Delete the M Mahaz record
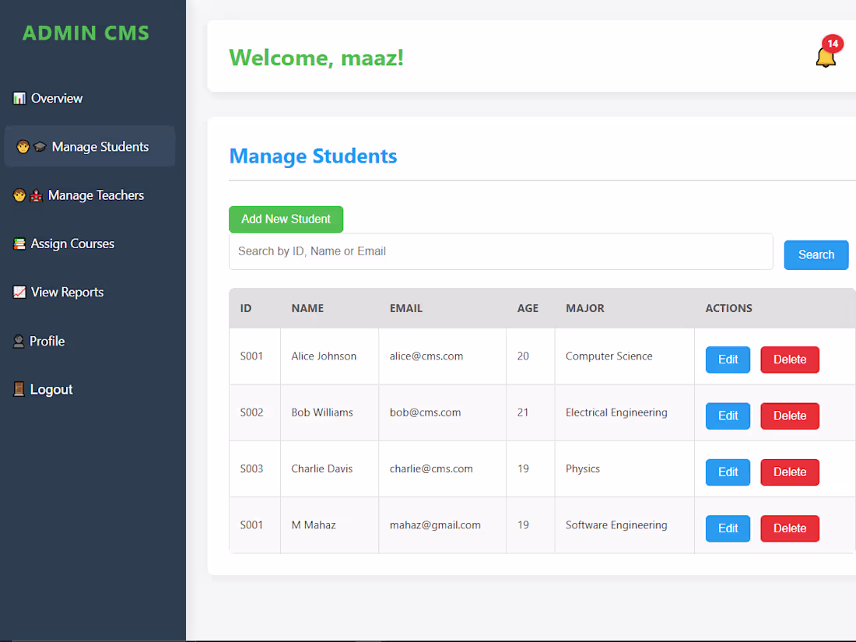The width and height of the screenshot is (856, 642). click(x=789, y=528)
